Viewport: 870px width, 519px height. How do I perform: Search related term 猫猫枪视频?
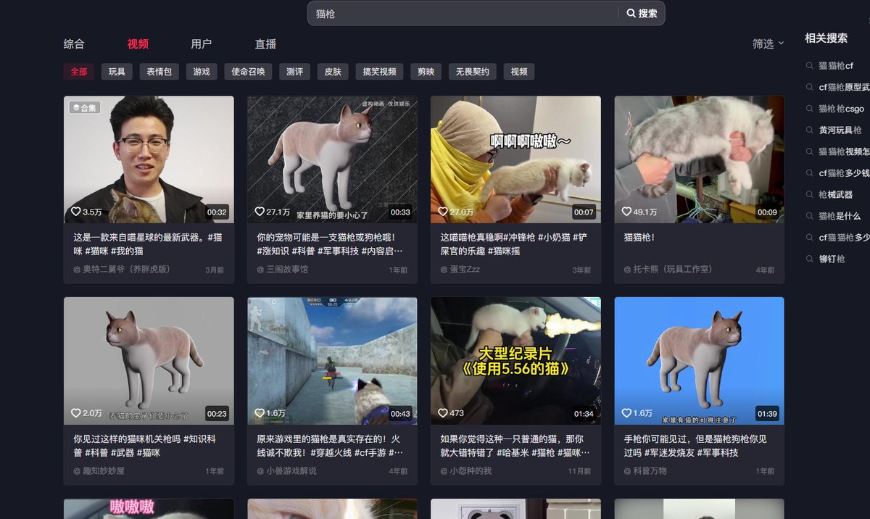click(844, 151)
